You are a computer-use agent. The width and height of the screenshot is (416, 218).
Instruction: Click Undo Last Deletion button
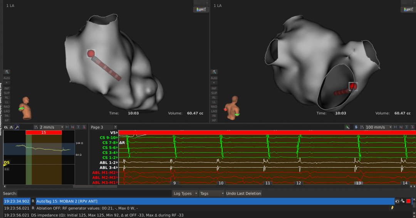(243, 193)
